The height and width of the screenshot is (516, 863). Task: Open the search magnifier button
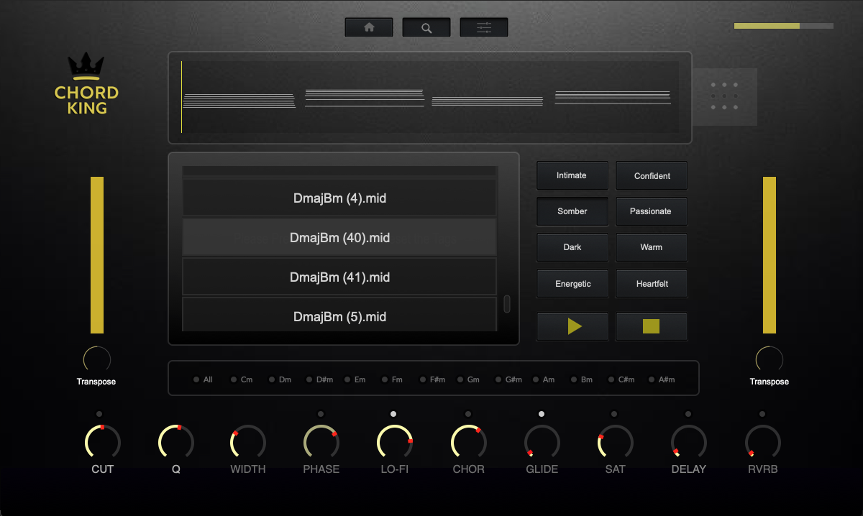426,27
